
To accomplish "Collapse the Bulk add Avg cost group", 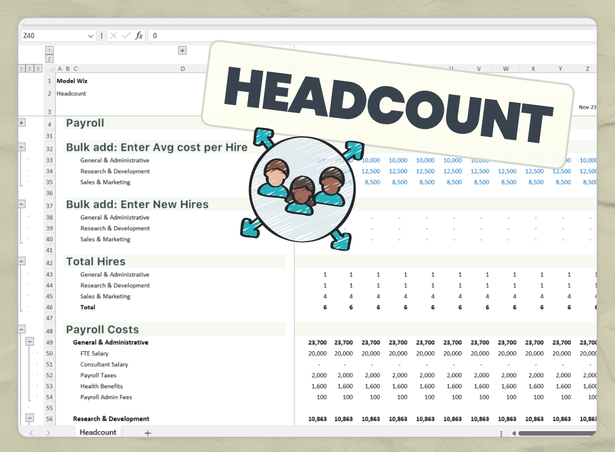I will pyautogui.click(x=21, y=147).
